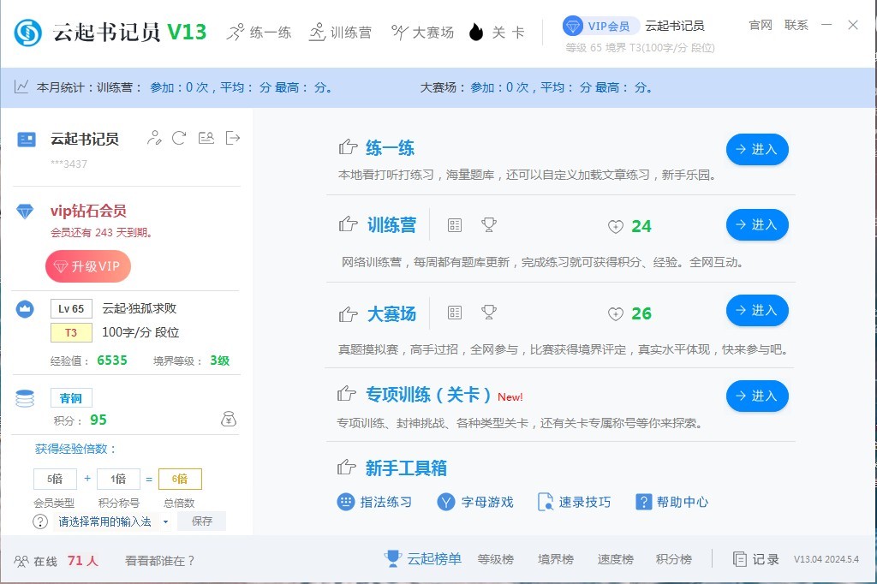Screen dimensions: 877x584
Task: Click the heart icon beside 24 in 训练营
Action: click(615, 227)
